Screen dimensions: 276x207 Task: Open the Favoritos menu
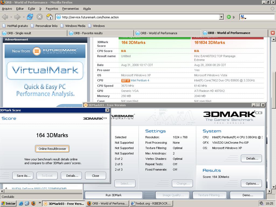[52, 9]
